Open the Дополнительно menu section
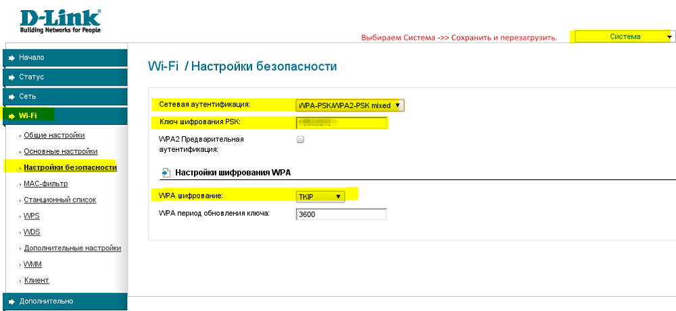The image size is (676, 311). click(x=65, y=302)
